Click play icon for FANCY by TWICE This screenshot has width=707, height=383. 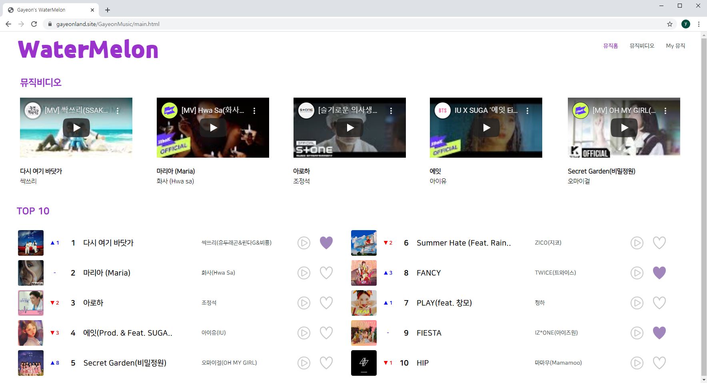[x=637, y=273]
